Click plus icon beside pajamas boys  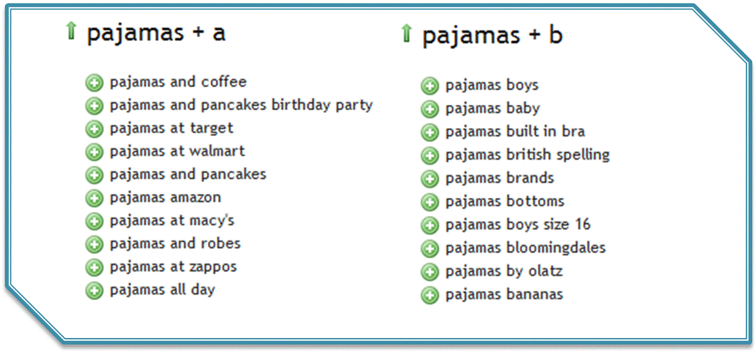tap(430, 86)
